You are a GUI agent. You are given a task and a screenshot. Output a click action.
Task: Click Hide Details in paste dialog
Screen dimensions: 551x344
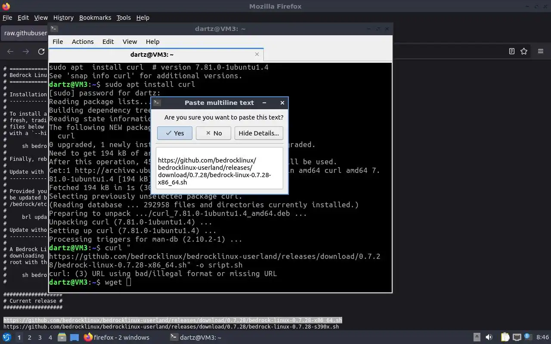tap(259, 133)
